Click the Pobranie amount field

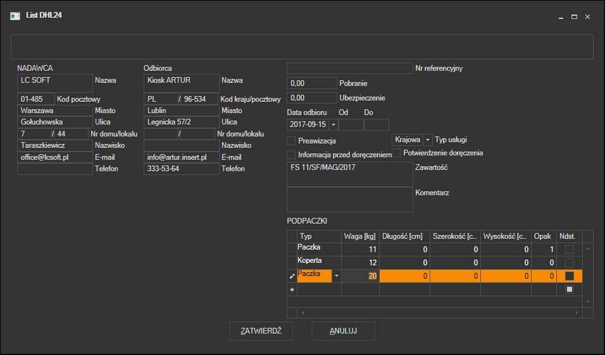click(312, 83)
